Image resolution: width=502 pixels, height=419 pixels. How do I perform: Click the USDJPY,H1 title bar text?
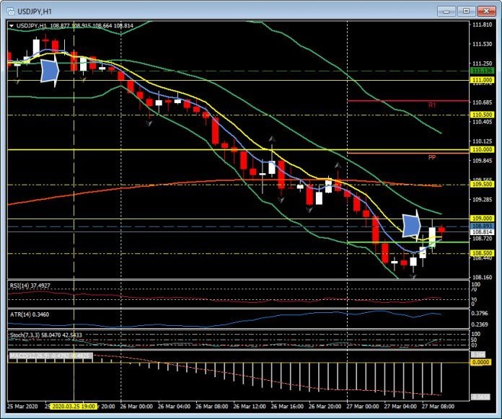[x=35, y=12]
